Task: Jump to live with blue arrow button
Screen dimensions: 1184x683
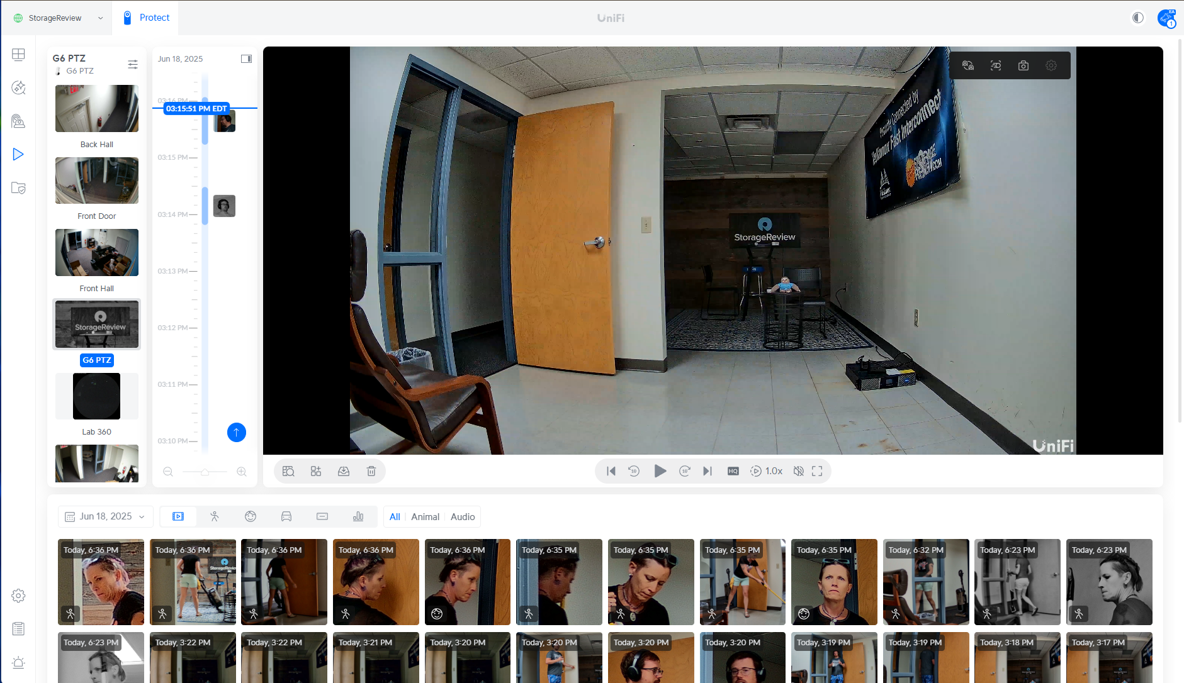Action: tap(237, 432)
